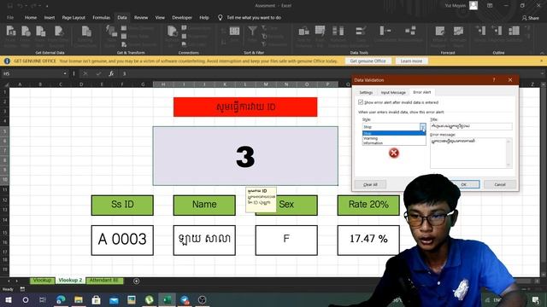Open New Query in Get & Transform
This screenshot has height=307, width=547.
pos(111,32)
